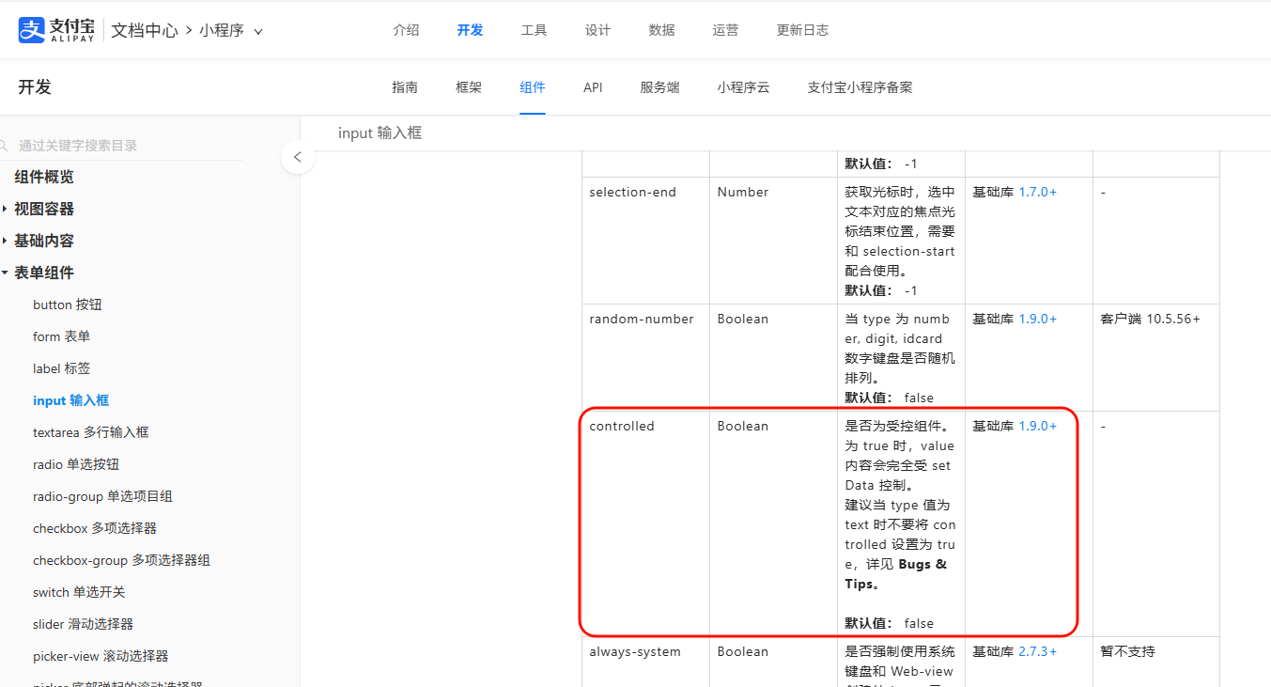The image size is (1271, 687).
Task: Open 组件概览 in the sidebar
Action: point(44,177)
